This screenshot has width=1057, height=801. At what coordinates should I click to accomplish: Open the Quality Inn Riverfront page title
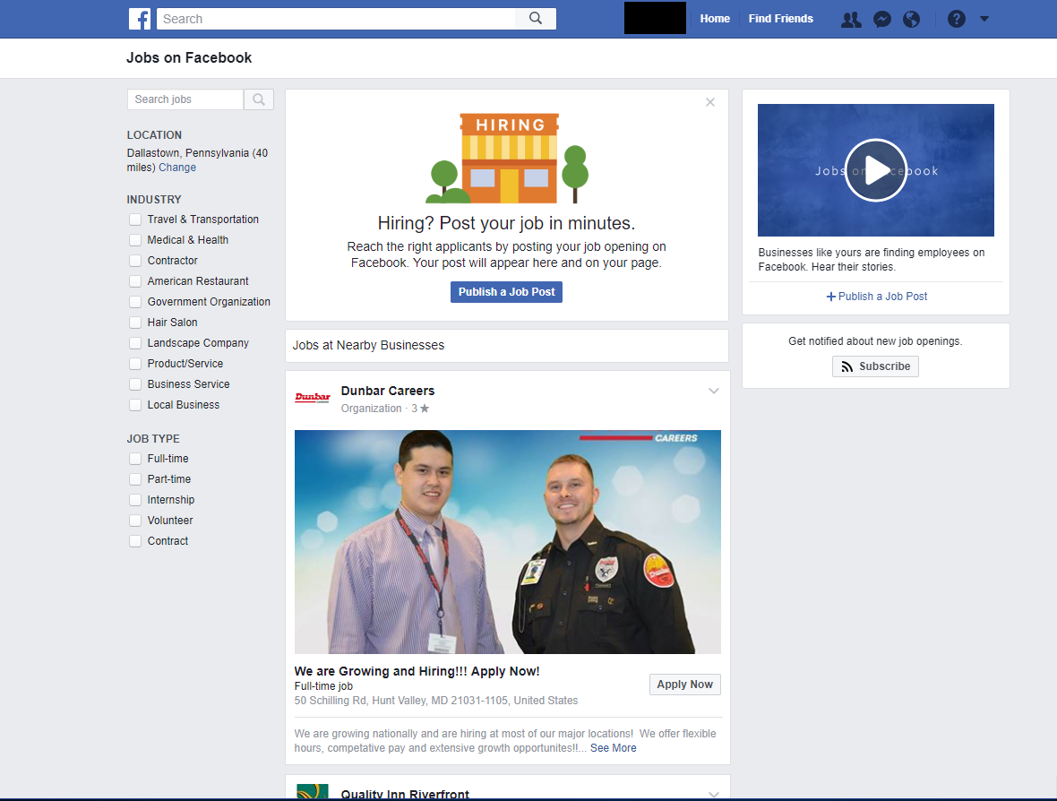pyautogui.click(x=405, y=794)
